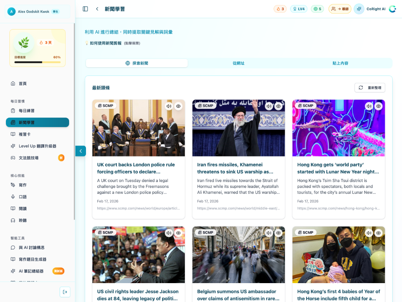This screenshot has width=402, height=302.
Task: Click the 目標進度 60% progress bar
Action: pos(37,62)
